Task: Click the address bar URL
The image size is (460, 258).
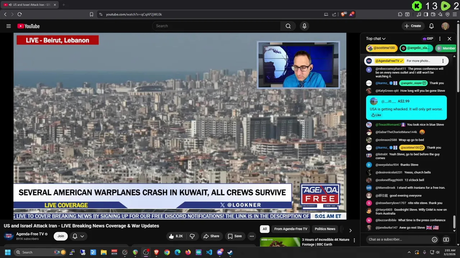Action: tap(134, 14)
